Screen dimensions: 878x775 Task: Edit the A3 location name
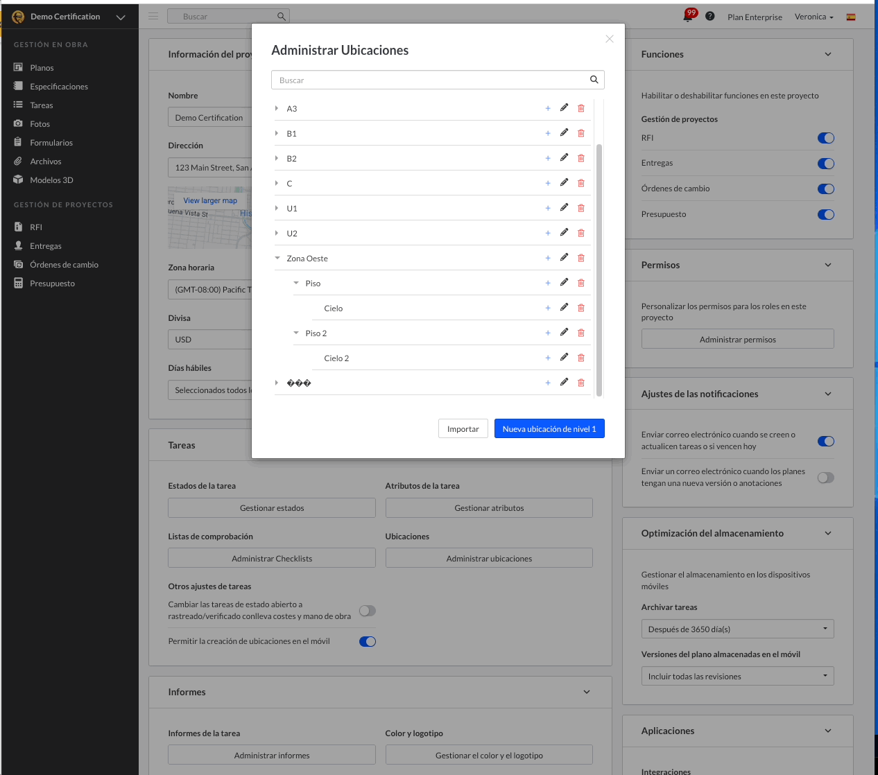pyautogui.click(x=565, y=107)
